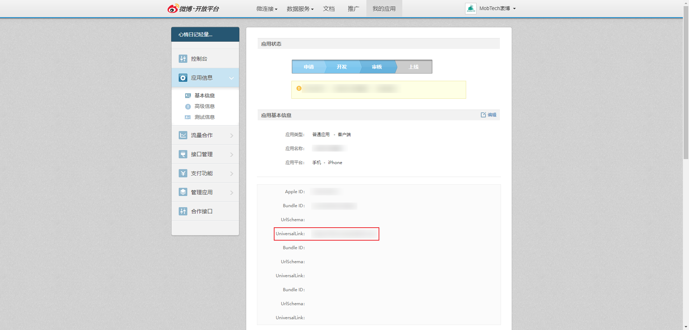Click the blurred Bundle ID value
This screenshot has width=689, height=330.
tap(334, 206)
